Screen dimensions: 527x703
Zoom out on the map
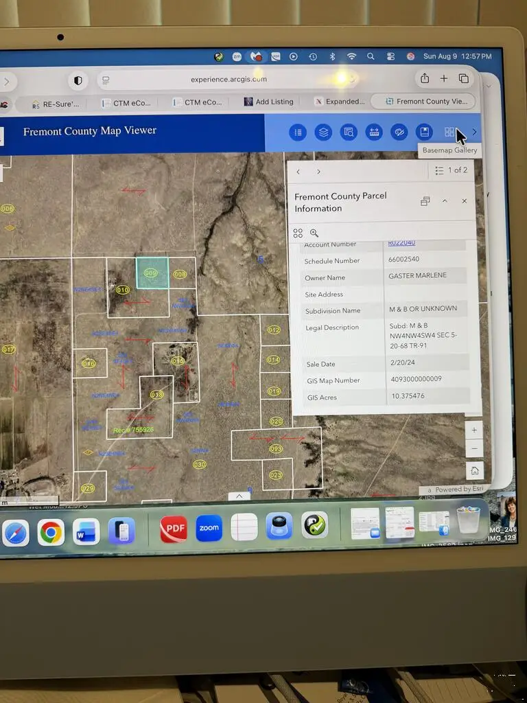tap(475, 448)
